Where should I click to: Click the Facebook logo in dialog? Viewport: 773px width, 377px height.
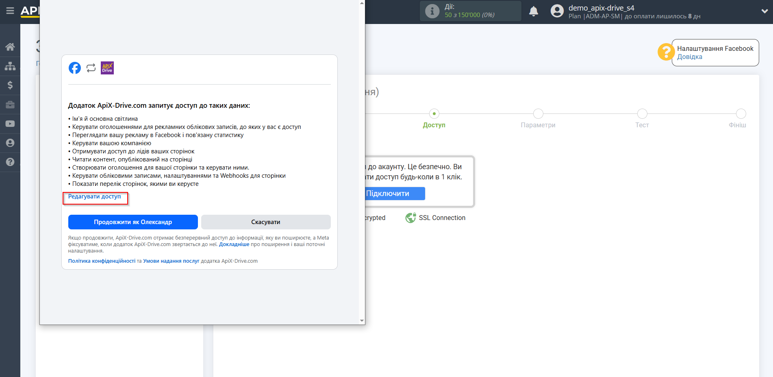pyautogui.click(x=75, y=68)
